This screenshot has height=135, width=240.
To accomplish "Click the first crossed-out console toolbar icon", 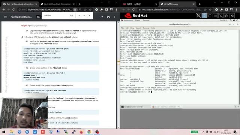I will click(198, 16).
